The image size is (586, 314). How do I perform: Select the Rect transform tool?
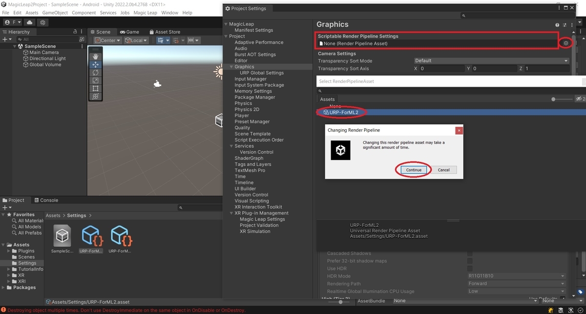tap(95, 89)
